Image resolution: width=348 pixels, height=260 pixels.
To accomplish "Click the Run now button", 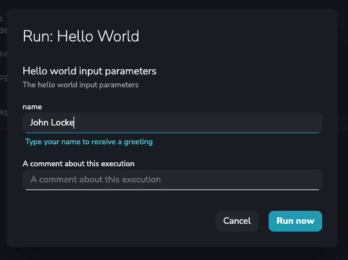I will 295,221.
